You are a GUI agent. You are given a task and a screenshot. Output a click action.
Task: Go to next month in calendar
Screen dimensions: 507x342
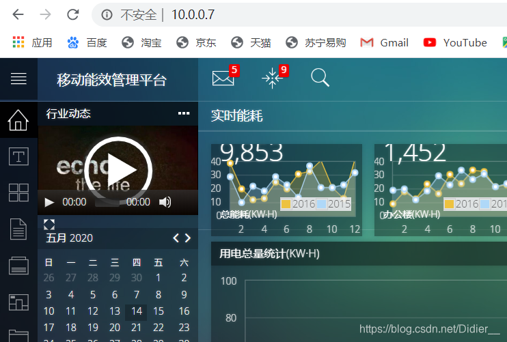click(x=188, y=238)
